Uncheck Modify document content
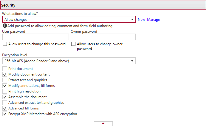The height and width of the screenshot is (127, 207). click(5, 74)
